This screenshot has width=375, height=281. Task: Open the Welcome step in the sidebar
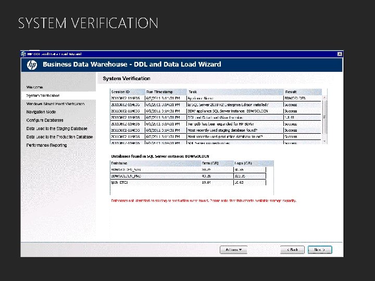pos(34,87)
